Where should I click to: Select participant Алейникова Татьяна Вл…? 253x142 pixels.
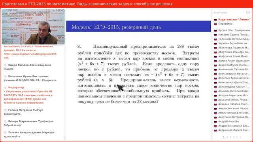point(234,69)
